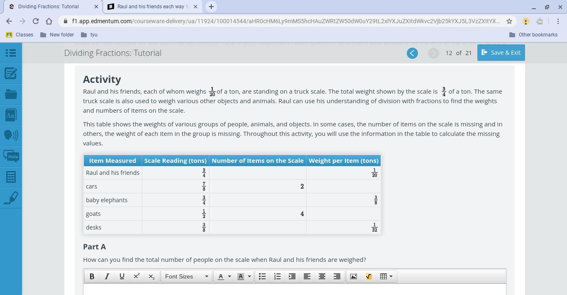Open the Font Sizes dropdown

186,276
